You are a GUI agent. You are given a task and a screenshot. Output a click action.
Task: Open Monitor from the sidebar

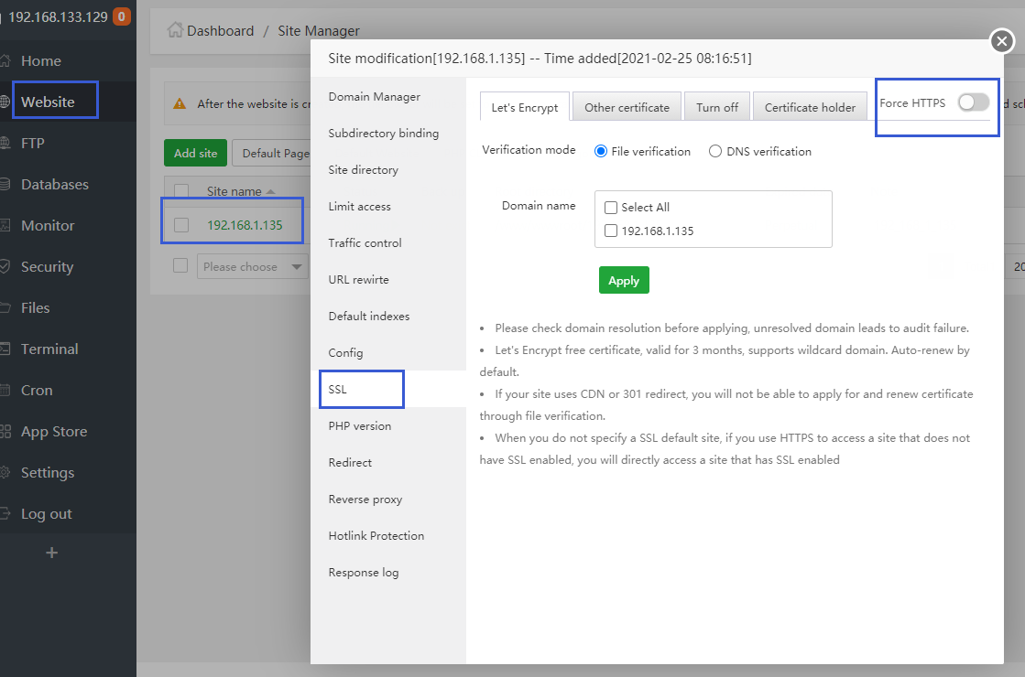tap(48, 225)
